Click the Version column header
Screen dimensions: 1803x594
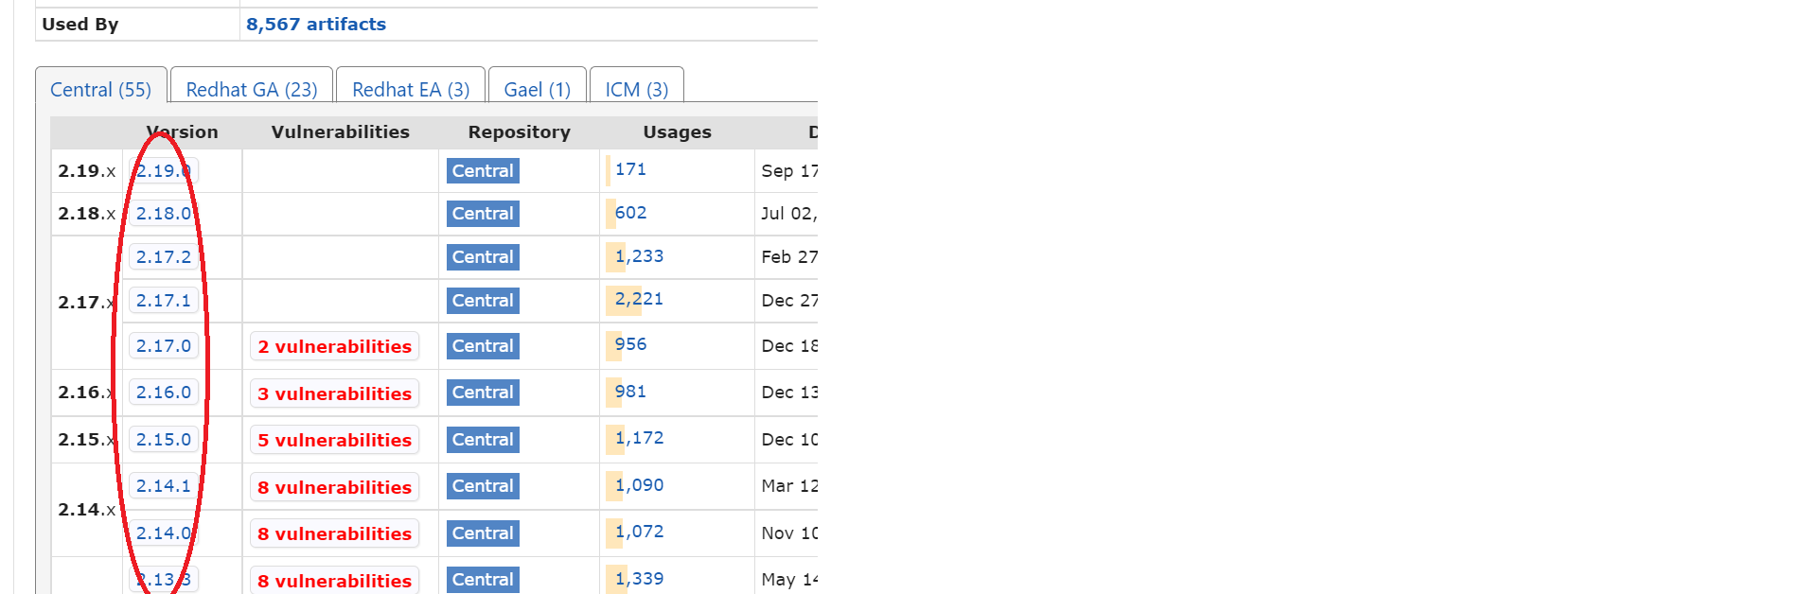point(182,131)
